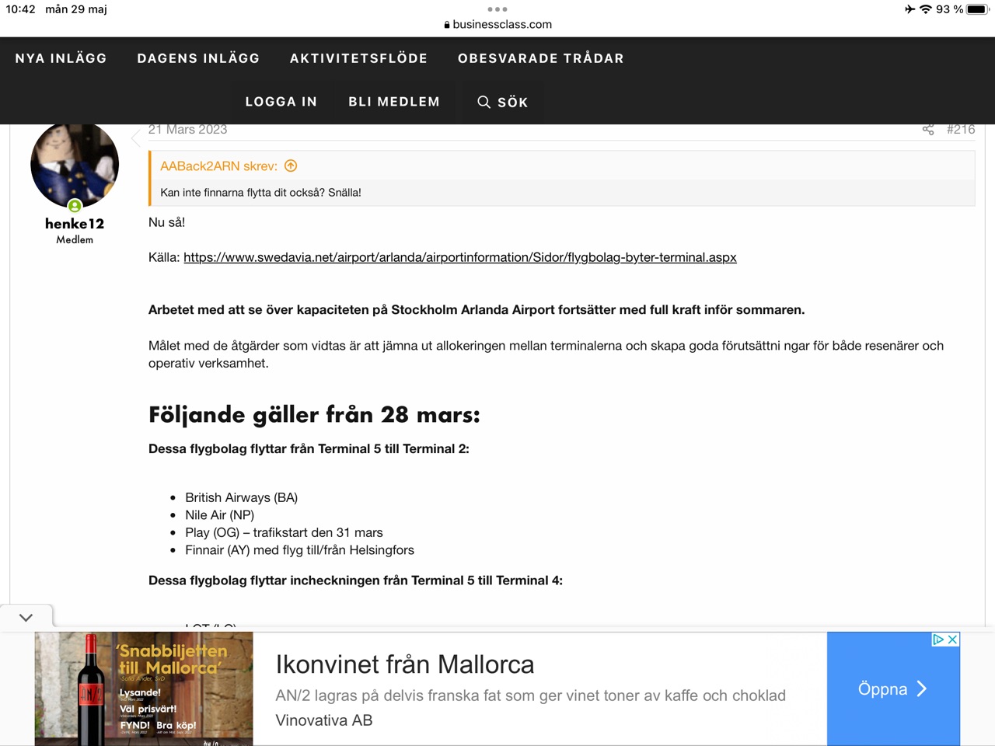The width and height of the screenshot is (995, 746).
Task: Open henke12 profile avatar
Action: [x=75, y=165]
